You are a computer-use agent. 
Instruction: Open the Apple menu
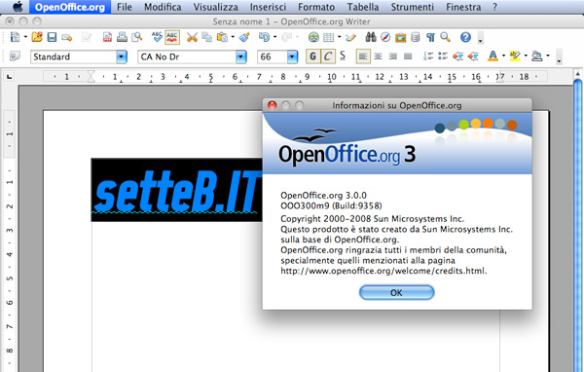pos(18,7)
